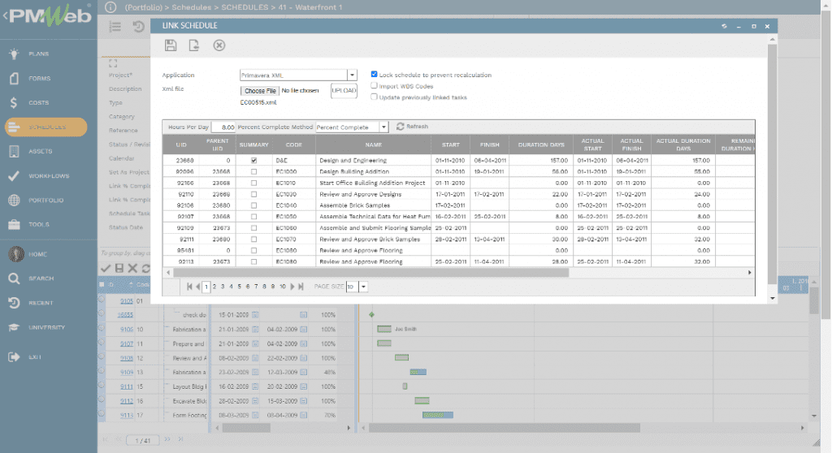This screenshot has width=832, height=453.
Task: Click the Workflows checkmark icon in sidebar
Action: [x=15, y=175]
